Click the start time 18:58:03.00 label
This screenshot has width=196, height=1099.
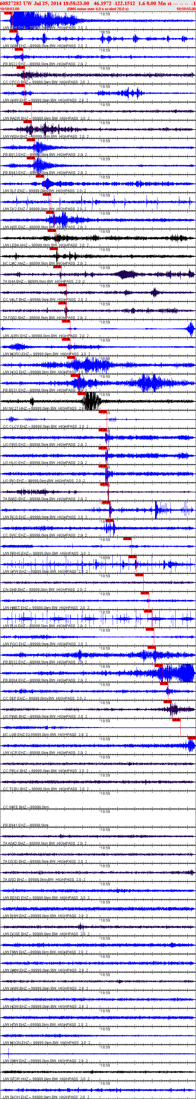(10, 8)
